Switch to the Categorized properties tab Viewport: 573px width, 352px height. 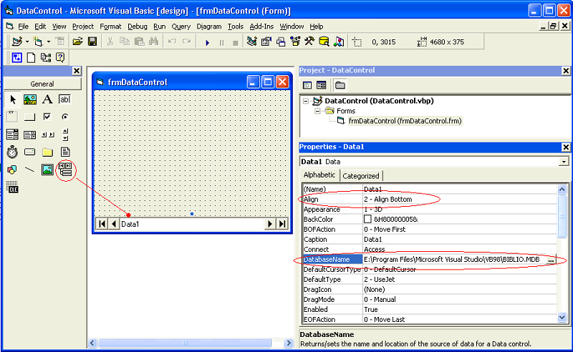tap(361, 176)
